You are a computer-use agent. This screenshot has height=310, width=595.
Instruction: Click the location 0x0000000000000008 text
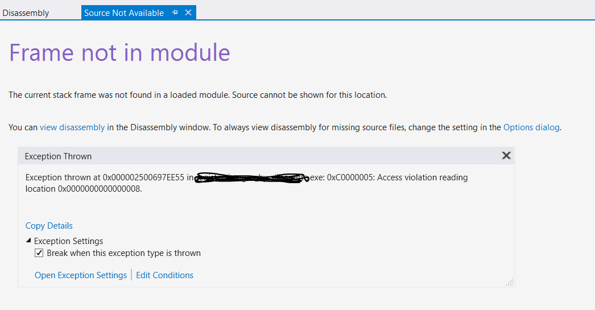coord(84,189)
